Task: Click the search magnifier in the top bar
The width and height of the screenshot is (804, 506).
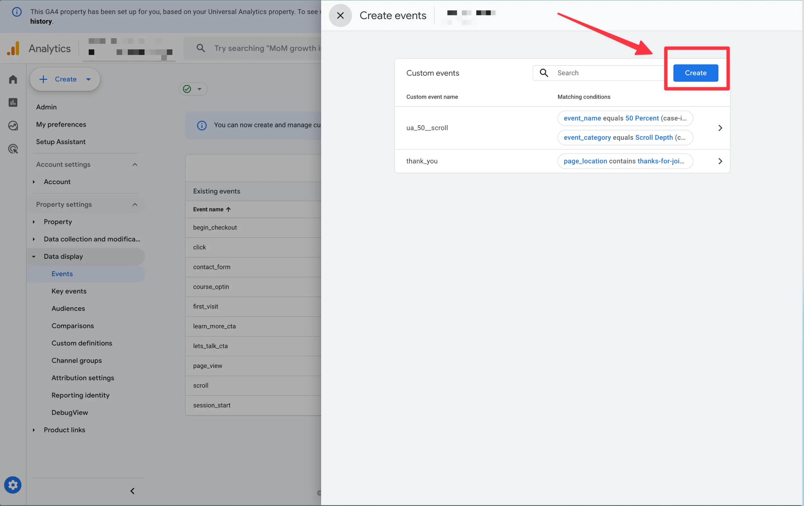Action: [200, 48]
